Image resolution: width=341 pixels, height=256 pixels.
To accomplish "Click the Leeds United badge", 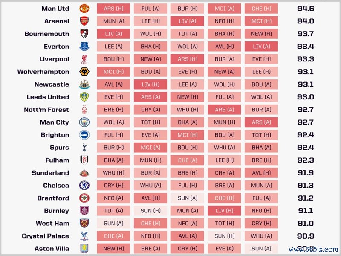I will (x=84, y=97).
